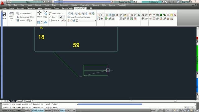Expand the Constrained Orbit dropdown arrow
The height and width of the screenshot is (112, 199).
(x=35, y=17)
